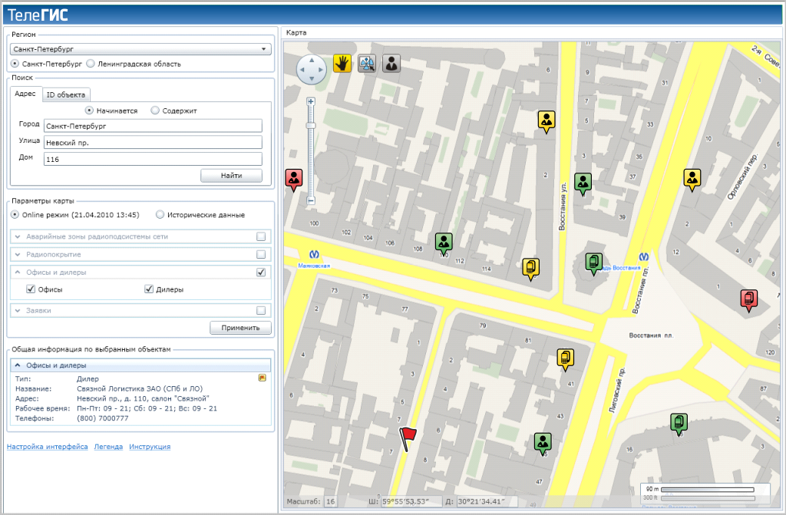
Task: Activate the radio coverage selection map tool
Action: click(x=367, y=64)
